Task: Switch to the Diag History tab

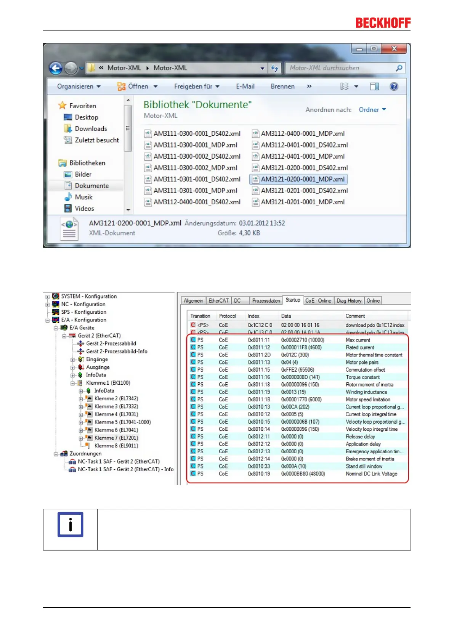Action: (349, 301)
